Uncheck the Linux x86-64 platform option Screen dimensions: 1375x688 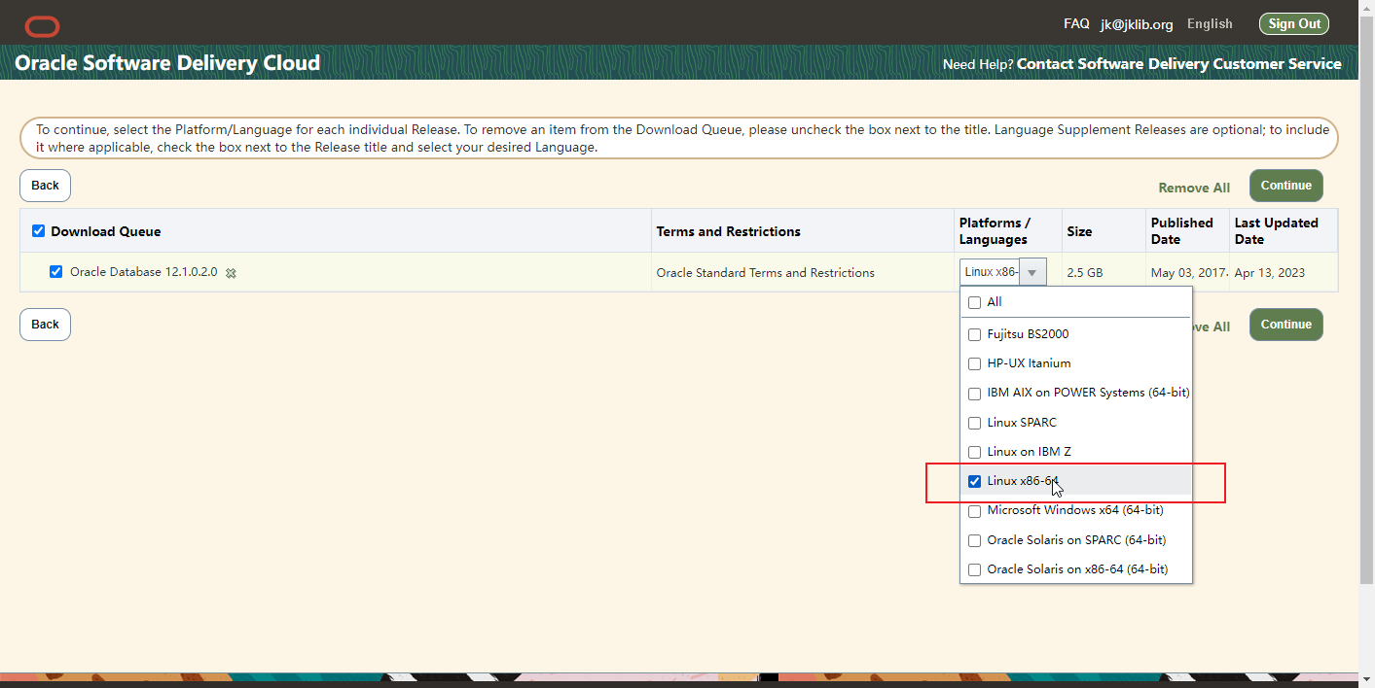click(x=974, y=481)
